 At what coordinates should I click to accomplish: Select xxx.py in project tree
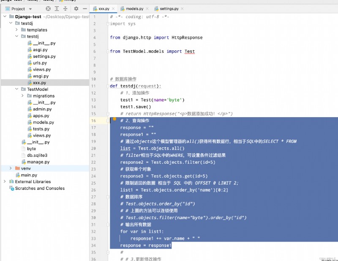[39, 82]
